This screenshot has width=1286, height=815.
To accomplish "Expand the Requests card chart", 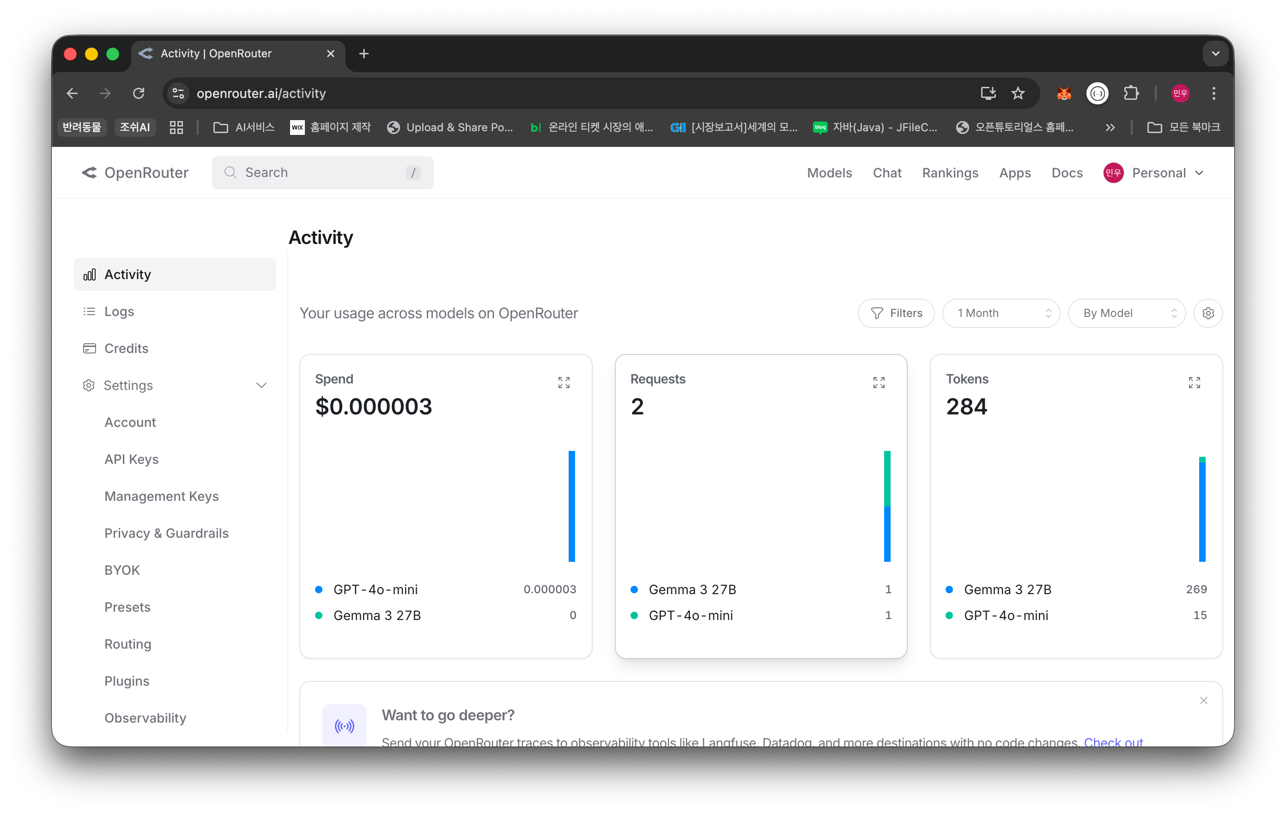I will pyautogui.click(x=879, y=383).
